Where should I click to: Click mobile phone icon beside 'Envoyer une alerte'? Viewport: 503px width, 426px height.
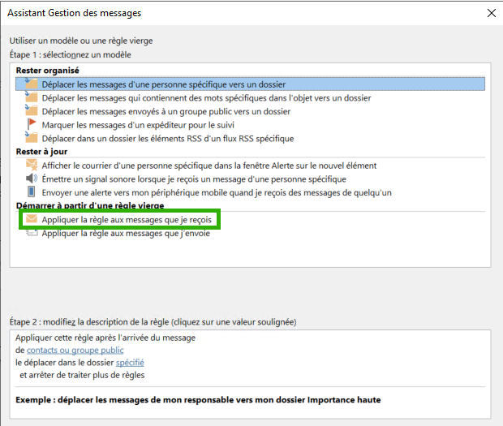tap(31, 191)
